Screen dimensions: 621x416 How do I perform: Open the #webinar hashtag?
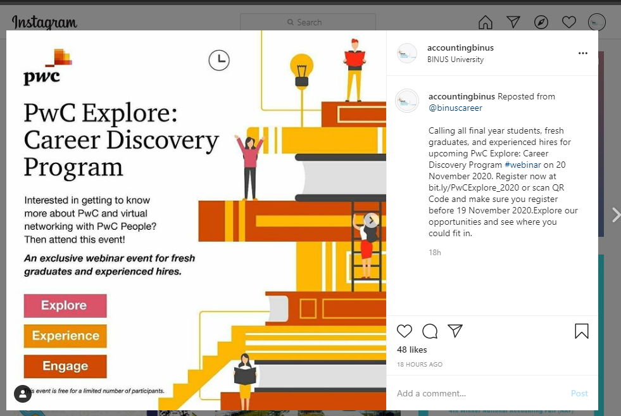point(522,165)
